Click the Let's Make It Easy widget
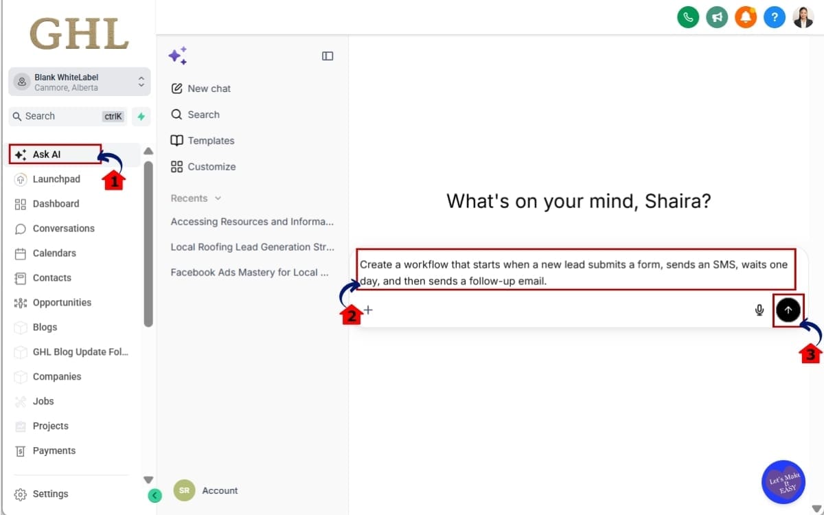The image size is (824, 515). click(x=783, y=481)
